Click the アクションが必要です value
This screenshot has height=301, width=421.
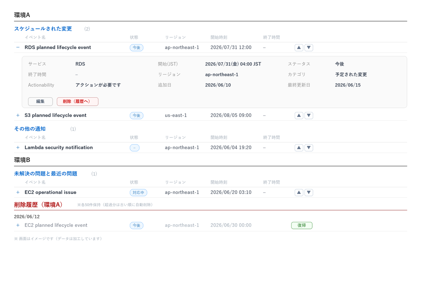pos(98,85)
